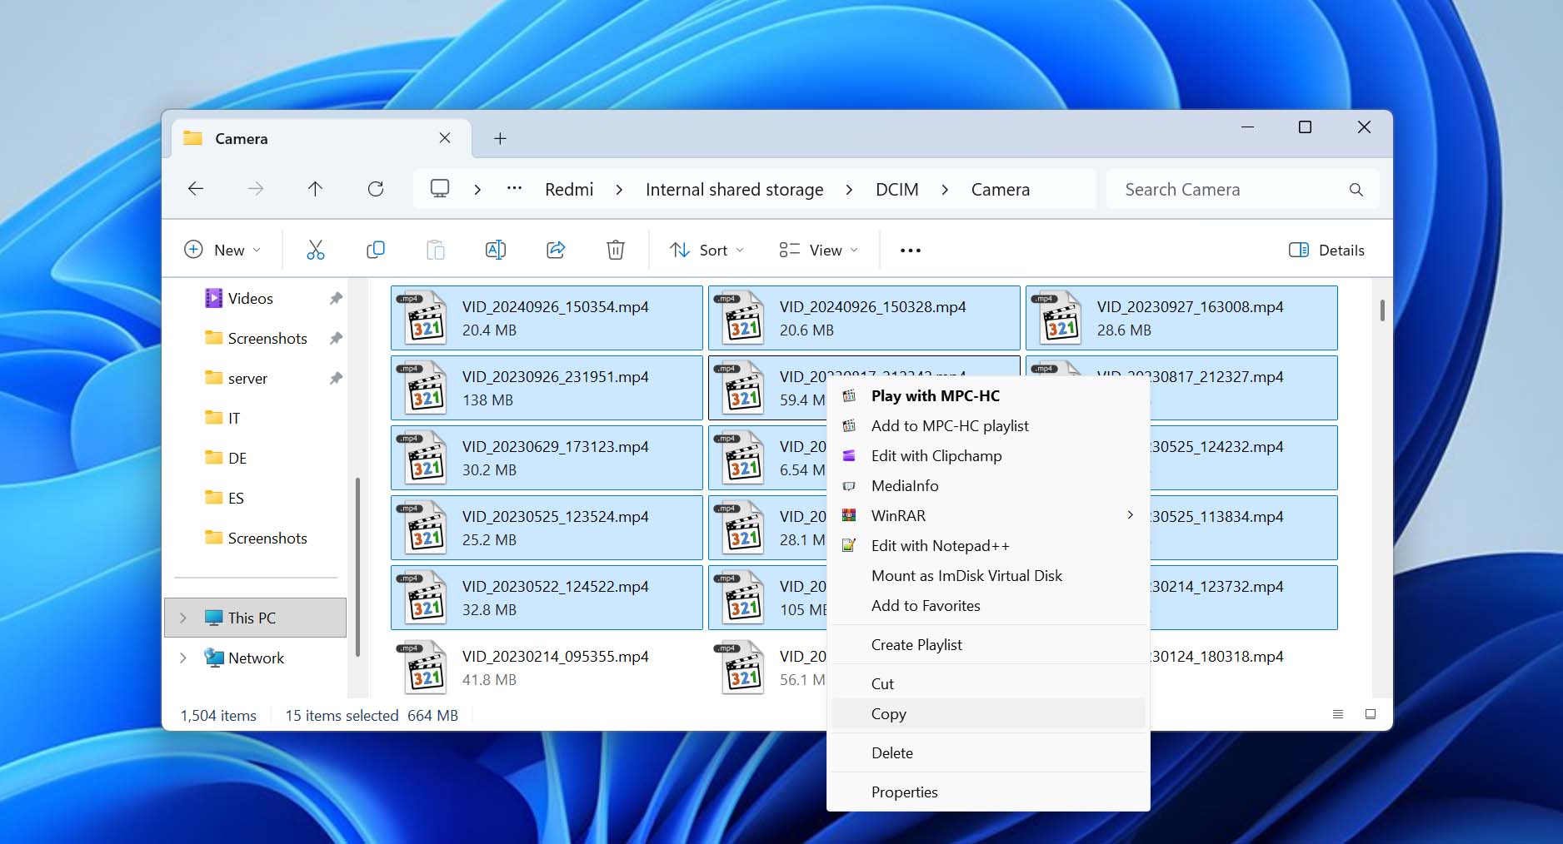Click the Share icon in toolbar
The image size is (1563, 844).
[556, 250]
